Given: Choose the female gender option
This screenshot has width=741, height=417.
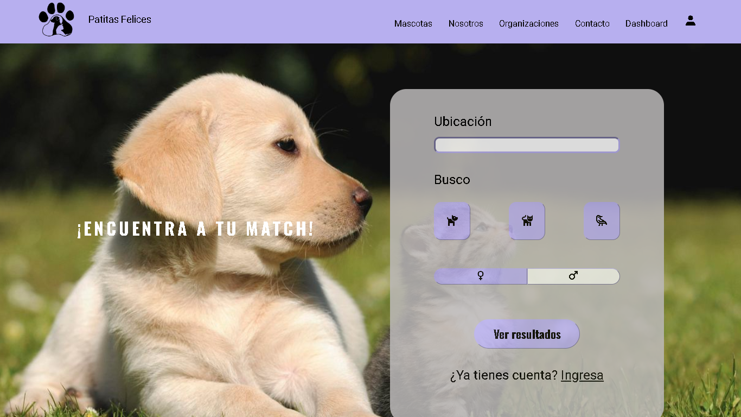Looking at the screenshot, I should (x=481, y=276).
